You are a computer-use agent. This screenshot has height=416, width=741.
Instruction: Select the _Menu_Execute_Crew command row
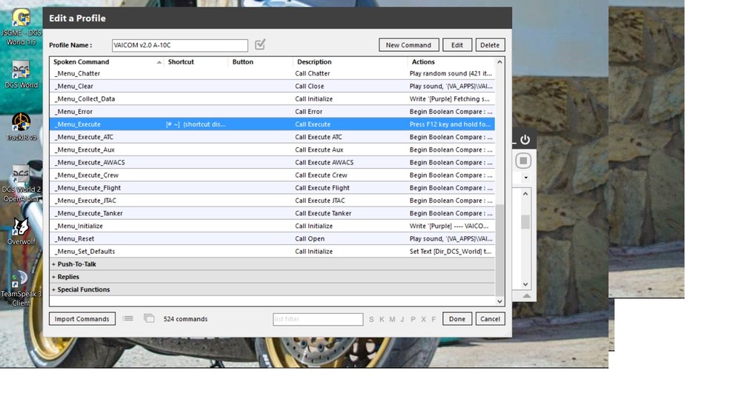tap(272, 175)
